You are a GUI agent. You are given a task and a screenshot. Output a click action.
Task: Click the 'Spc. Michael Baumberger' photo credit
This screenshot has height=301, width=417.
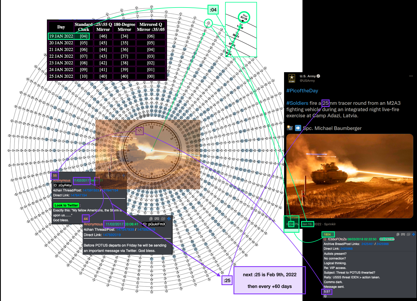tap(332, 128)
